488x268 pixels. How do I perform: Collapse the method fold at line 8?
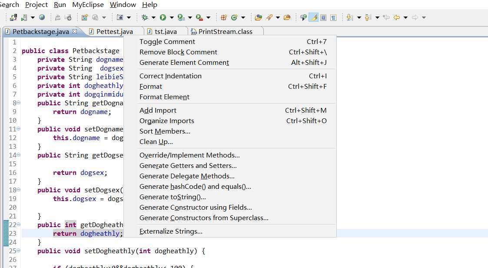point(18,103)
